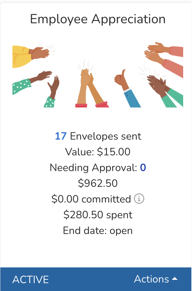Screen dimensions: 192x291
Task: Click the blue 17 envelopes sent count
Action: click(x=61, y=136)
